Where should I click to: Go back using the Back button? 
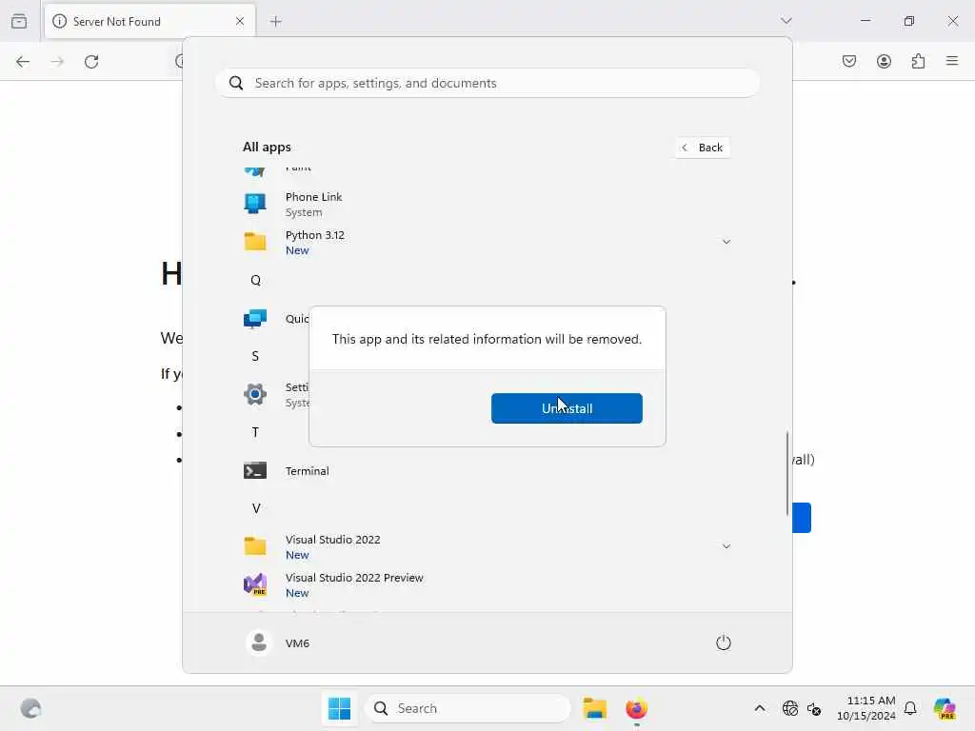coord(703,148)
